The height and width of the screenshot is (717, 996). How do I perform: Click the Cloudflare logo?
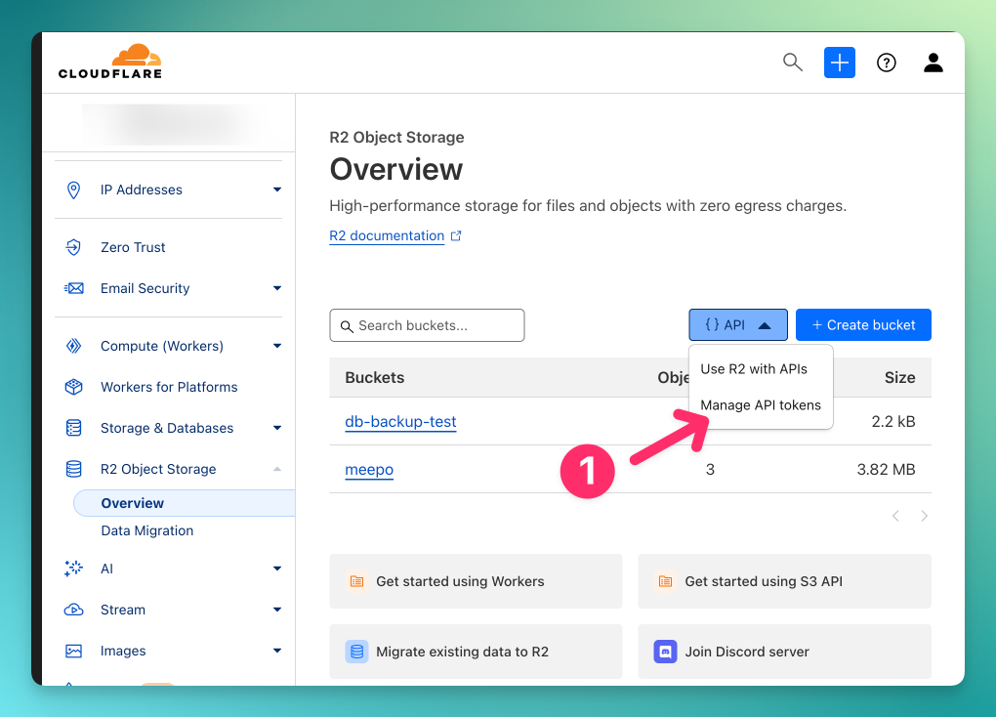110,62
